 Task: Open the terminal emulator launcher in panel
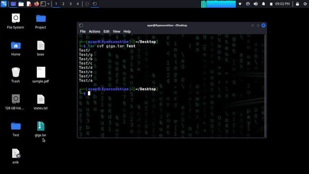click(43, 4)
